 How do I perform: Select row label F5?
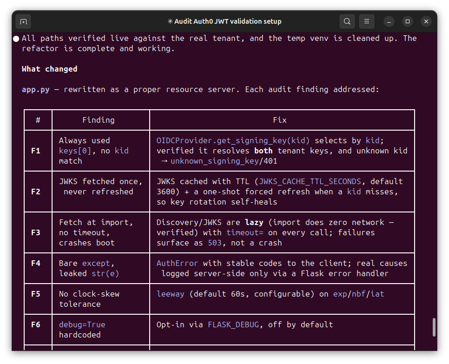point(36,294)
